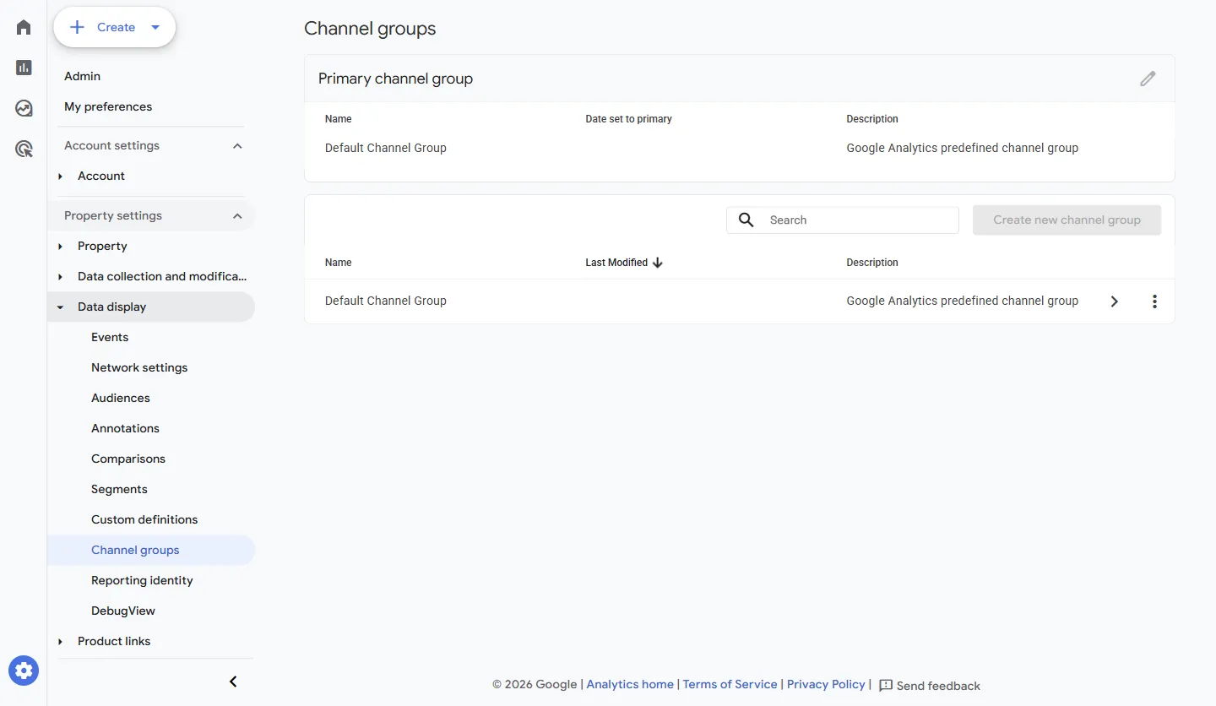
Task: Open Segments
Action: click(x=119, y=489)
